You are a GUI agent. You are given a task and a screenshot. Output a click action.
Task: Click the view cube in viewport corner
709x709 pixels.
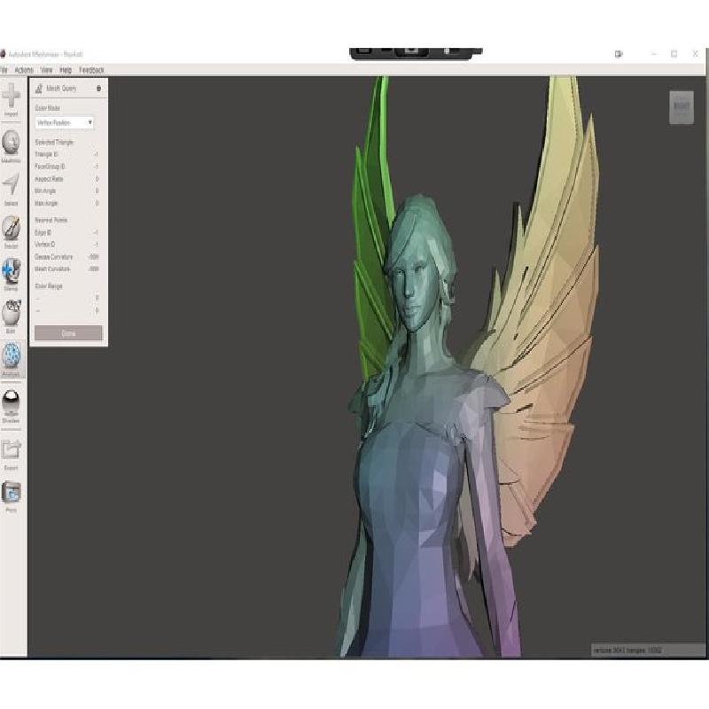coord(681,106)
